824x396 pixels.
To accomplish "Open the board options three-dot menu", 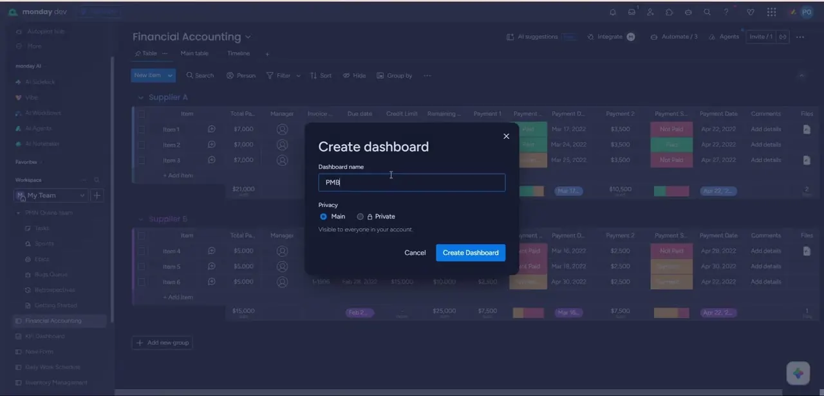I will tap(800, 37).
